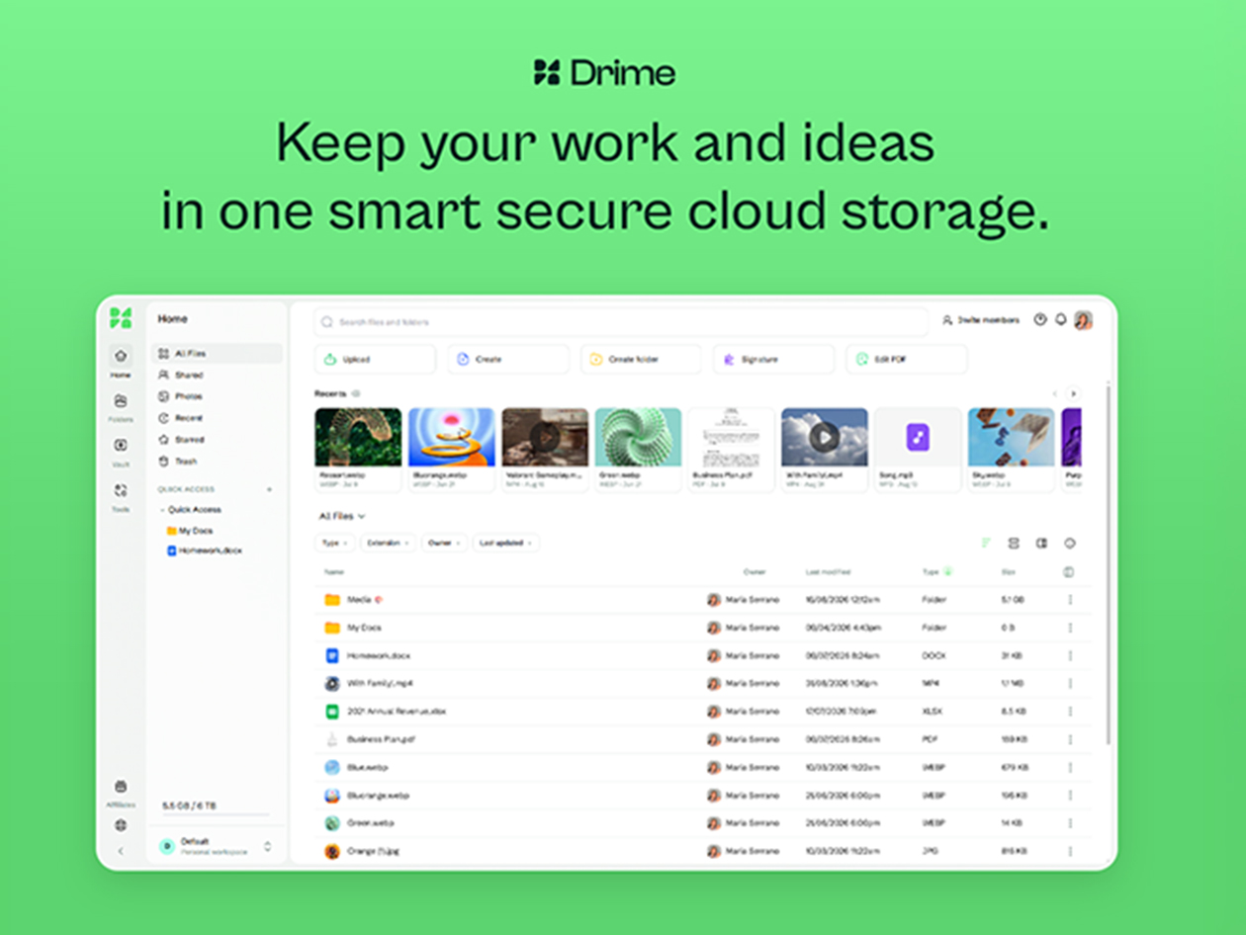Select Trash in the Home menu

pos(217,462)
